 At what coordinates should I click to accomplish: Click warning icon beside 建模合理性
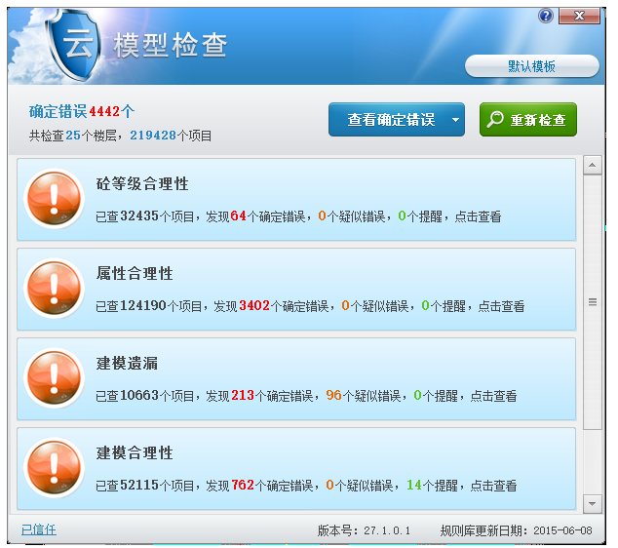54,468
